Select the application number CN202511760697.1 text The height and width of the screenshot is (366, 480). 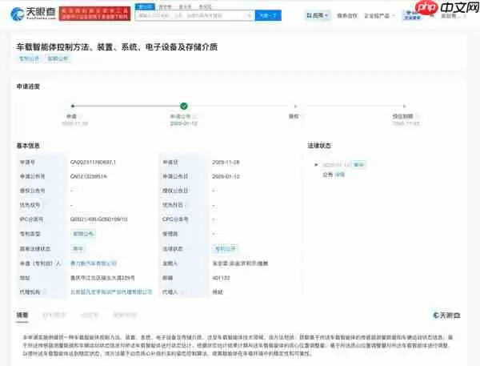point(93,162)
